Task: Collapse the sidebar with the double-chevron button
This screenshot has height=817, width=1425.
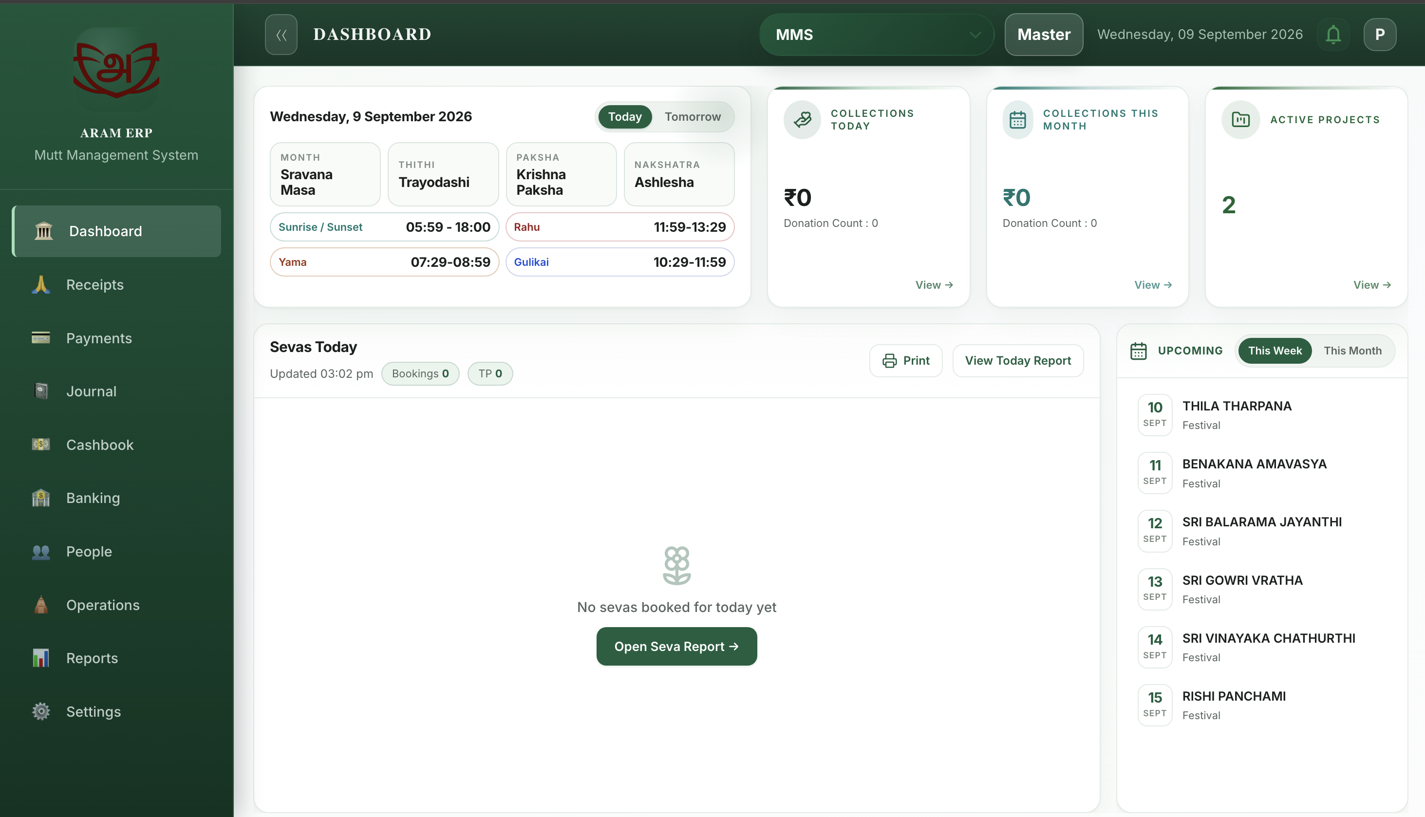Action: click(281, 34)
